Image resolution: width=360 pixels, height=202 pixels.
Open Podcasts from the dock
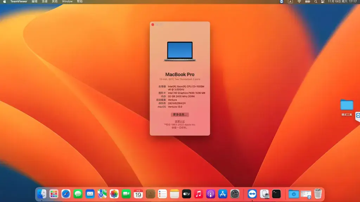point(211,194)
